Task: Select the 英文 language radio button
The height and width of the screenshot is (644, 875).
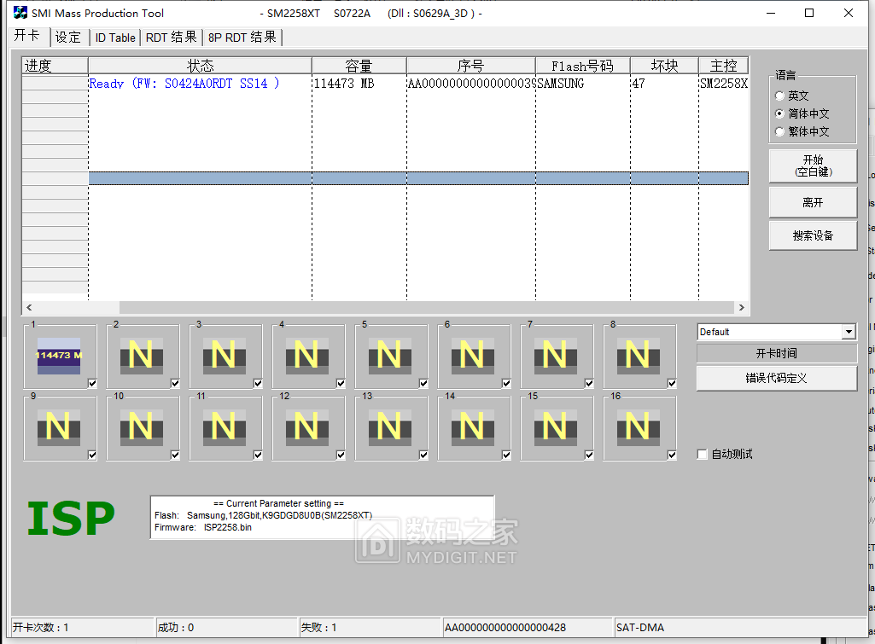Action: coord(779,96)
